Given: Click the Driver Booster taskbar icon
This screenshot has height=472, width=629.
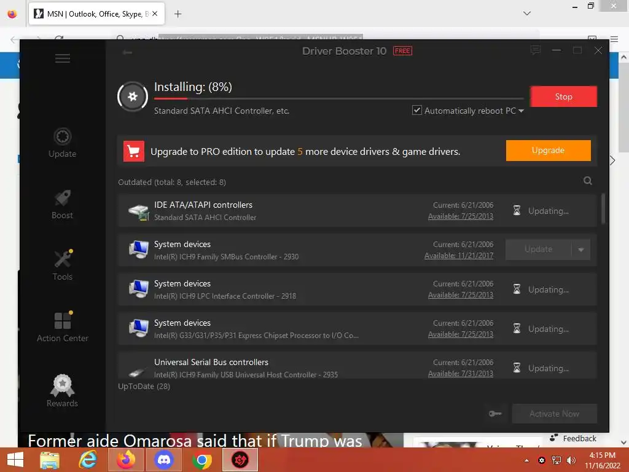Looking at the screenshot, I should pos(240,460).
